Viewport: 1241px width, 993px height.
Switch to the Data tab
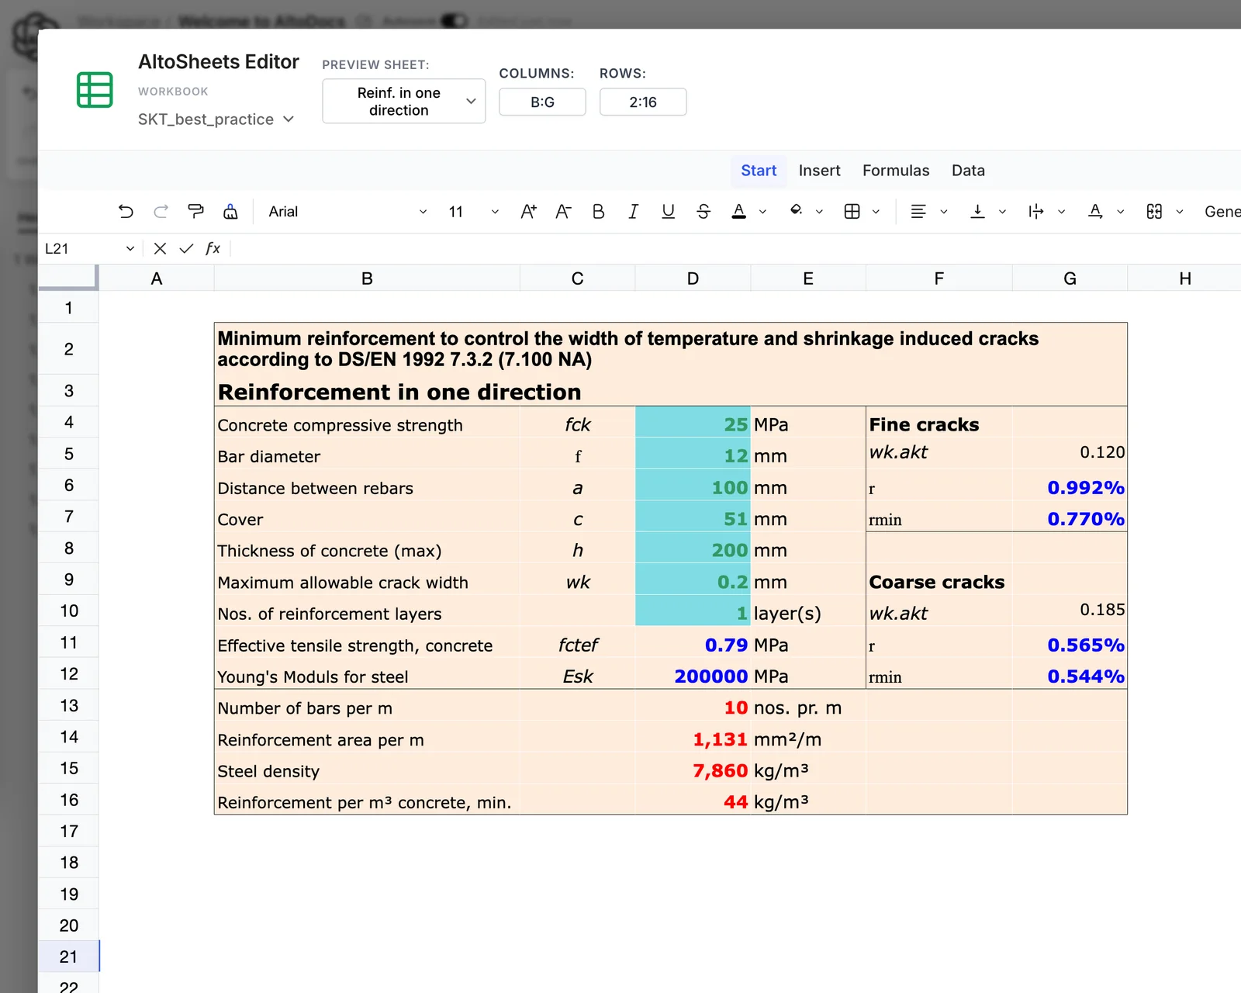click(x=968, y=171)
